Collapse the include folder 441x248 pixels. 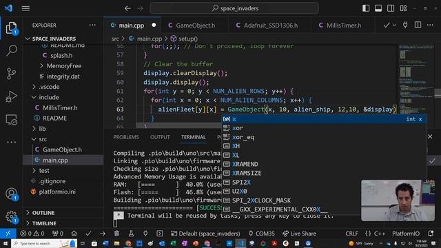(x=49, y=97)
